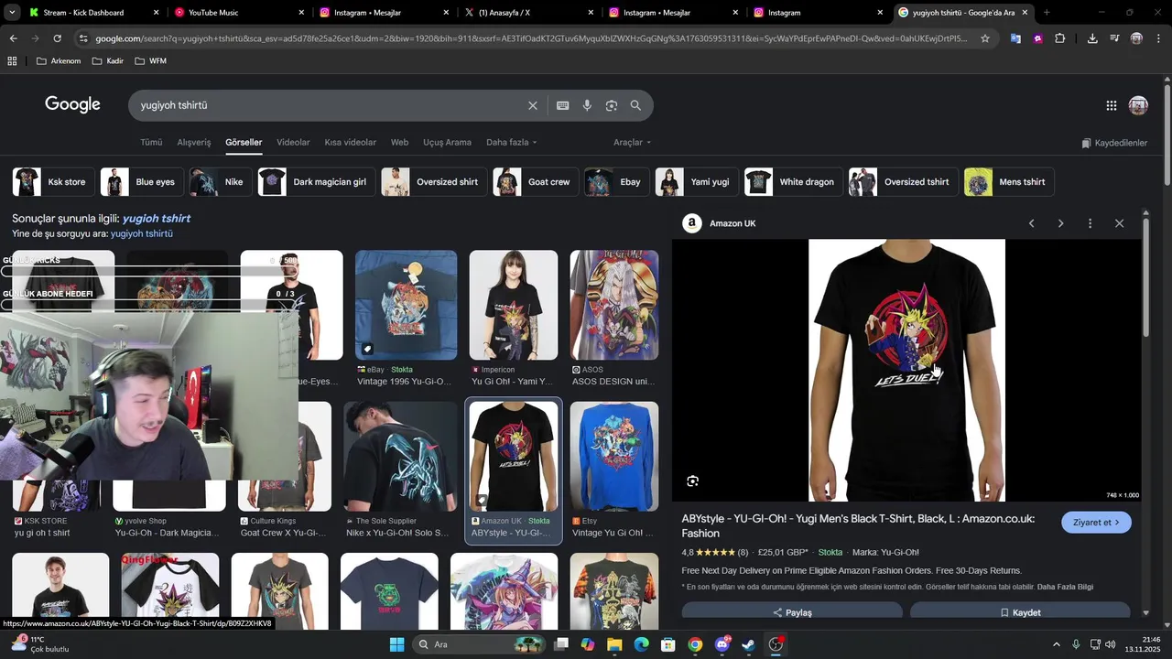Filter by Ksk store chip

[52, 182]
